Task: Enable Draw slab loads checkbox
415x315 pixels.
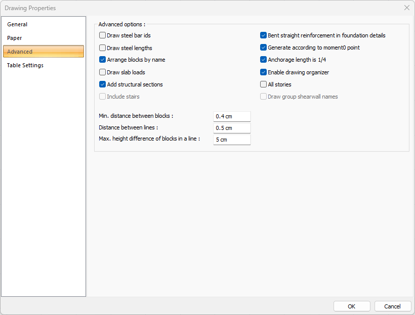Action: tap(103, 72)
